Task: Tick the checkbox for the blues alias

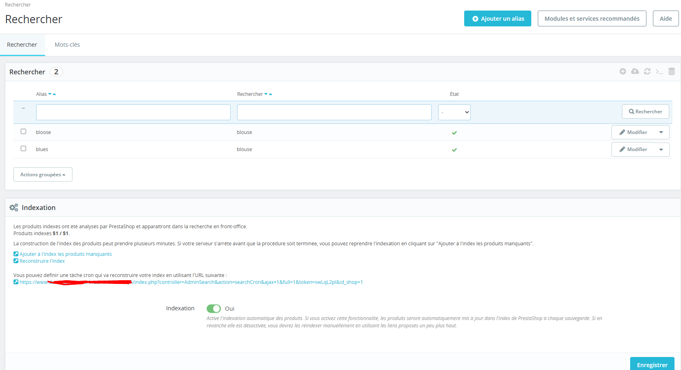Action: pyautogui.click(x=23, y=149)
